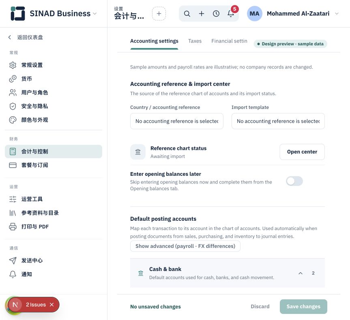Click the count 2 in Cash & bank row
This screenshot has height=320, width=350.
313,273
